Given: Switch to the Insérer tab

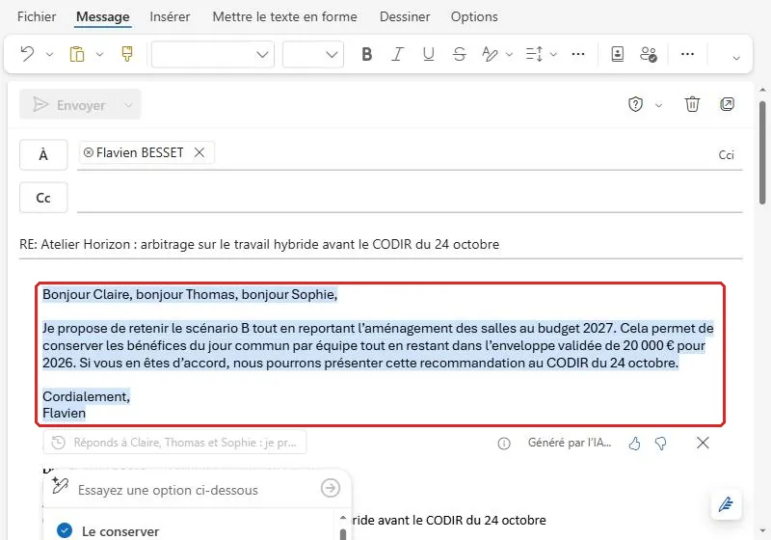Looking at the screenshot, I should 170,16.
